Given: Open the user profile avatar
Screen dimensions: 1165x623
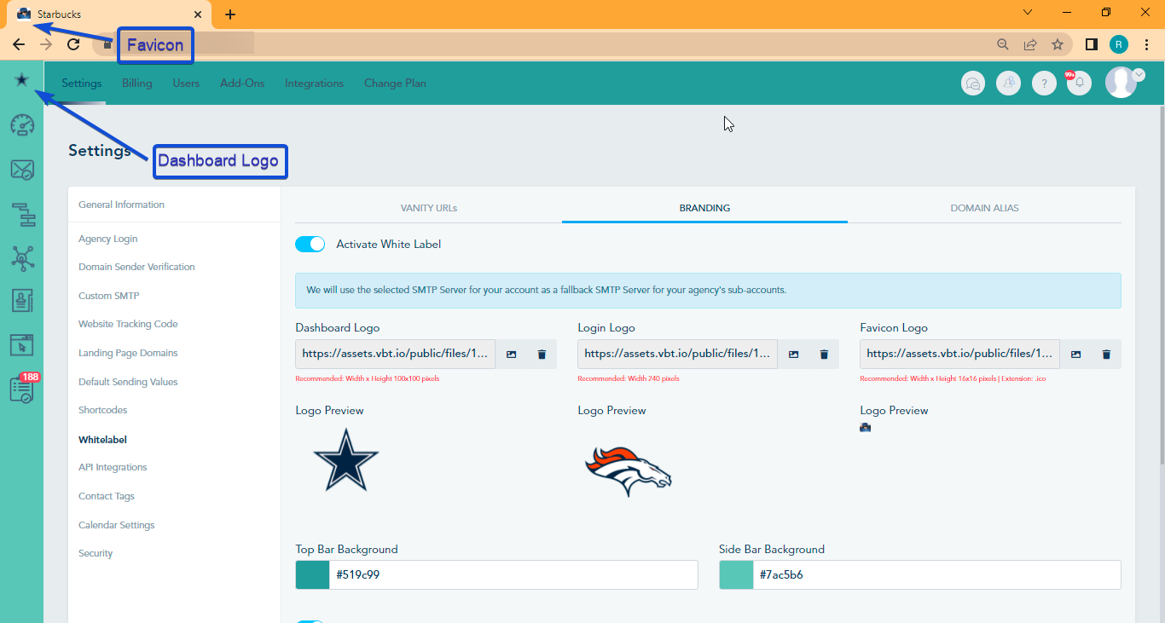Looking at the screenshot, I should click(x=1121, y=83).
